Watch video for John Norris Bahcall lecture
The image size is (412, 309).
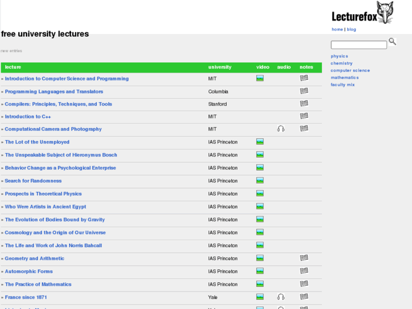(260, 245)
